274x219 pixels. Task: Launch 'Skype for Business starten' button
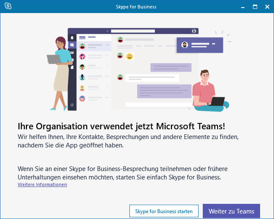click(x=164, y=211)
